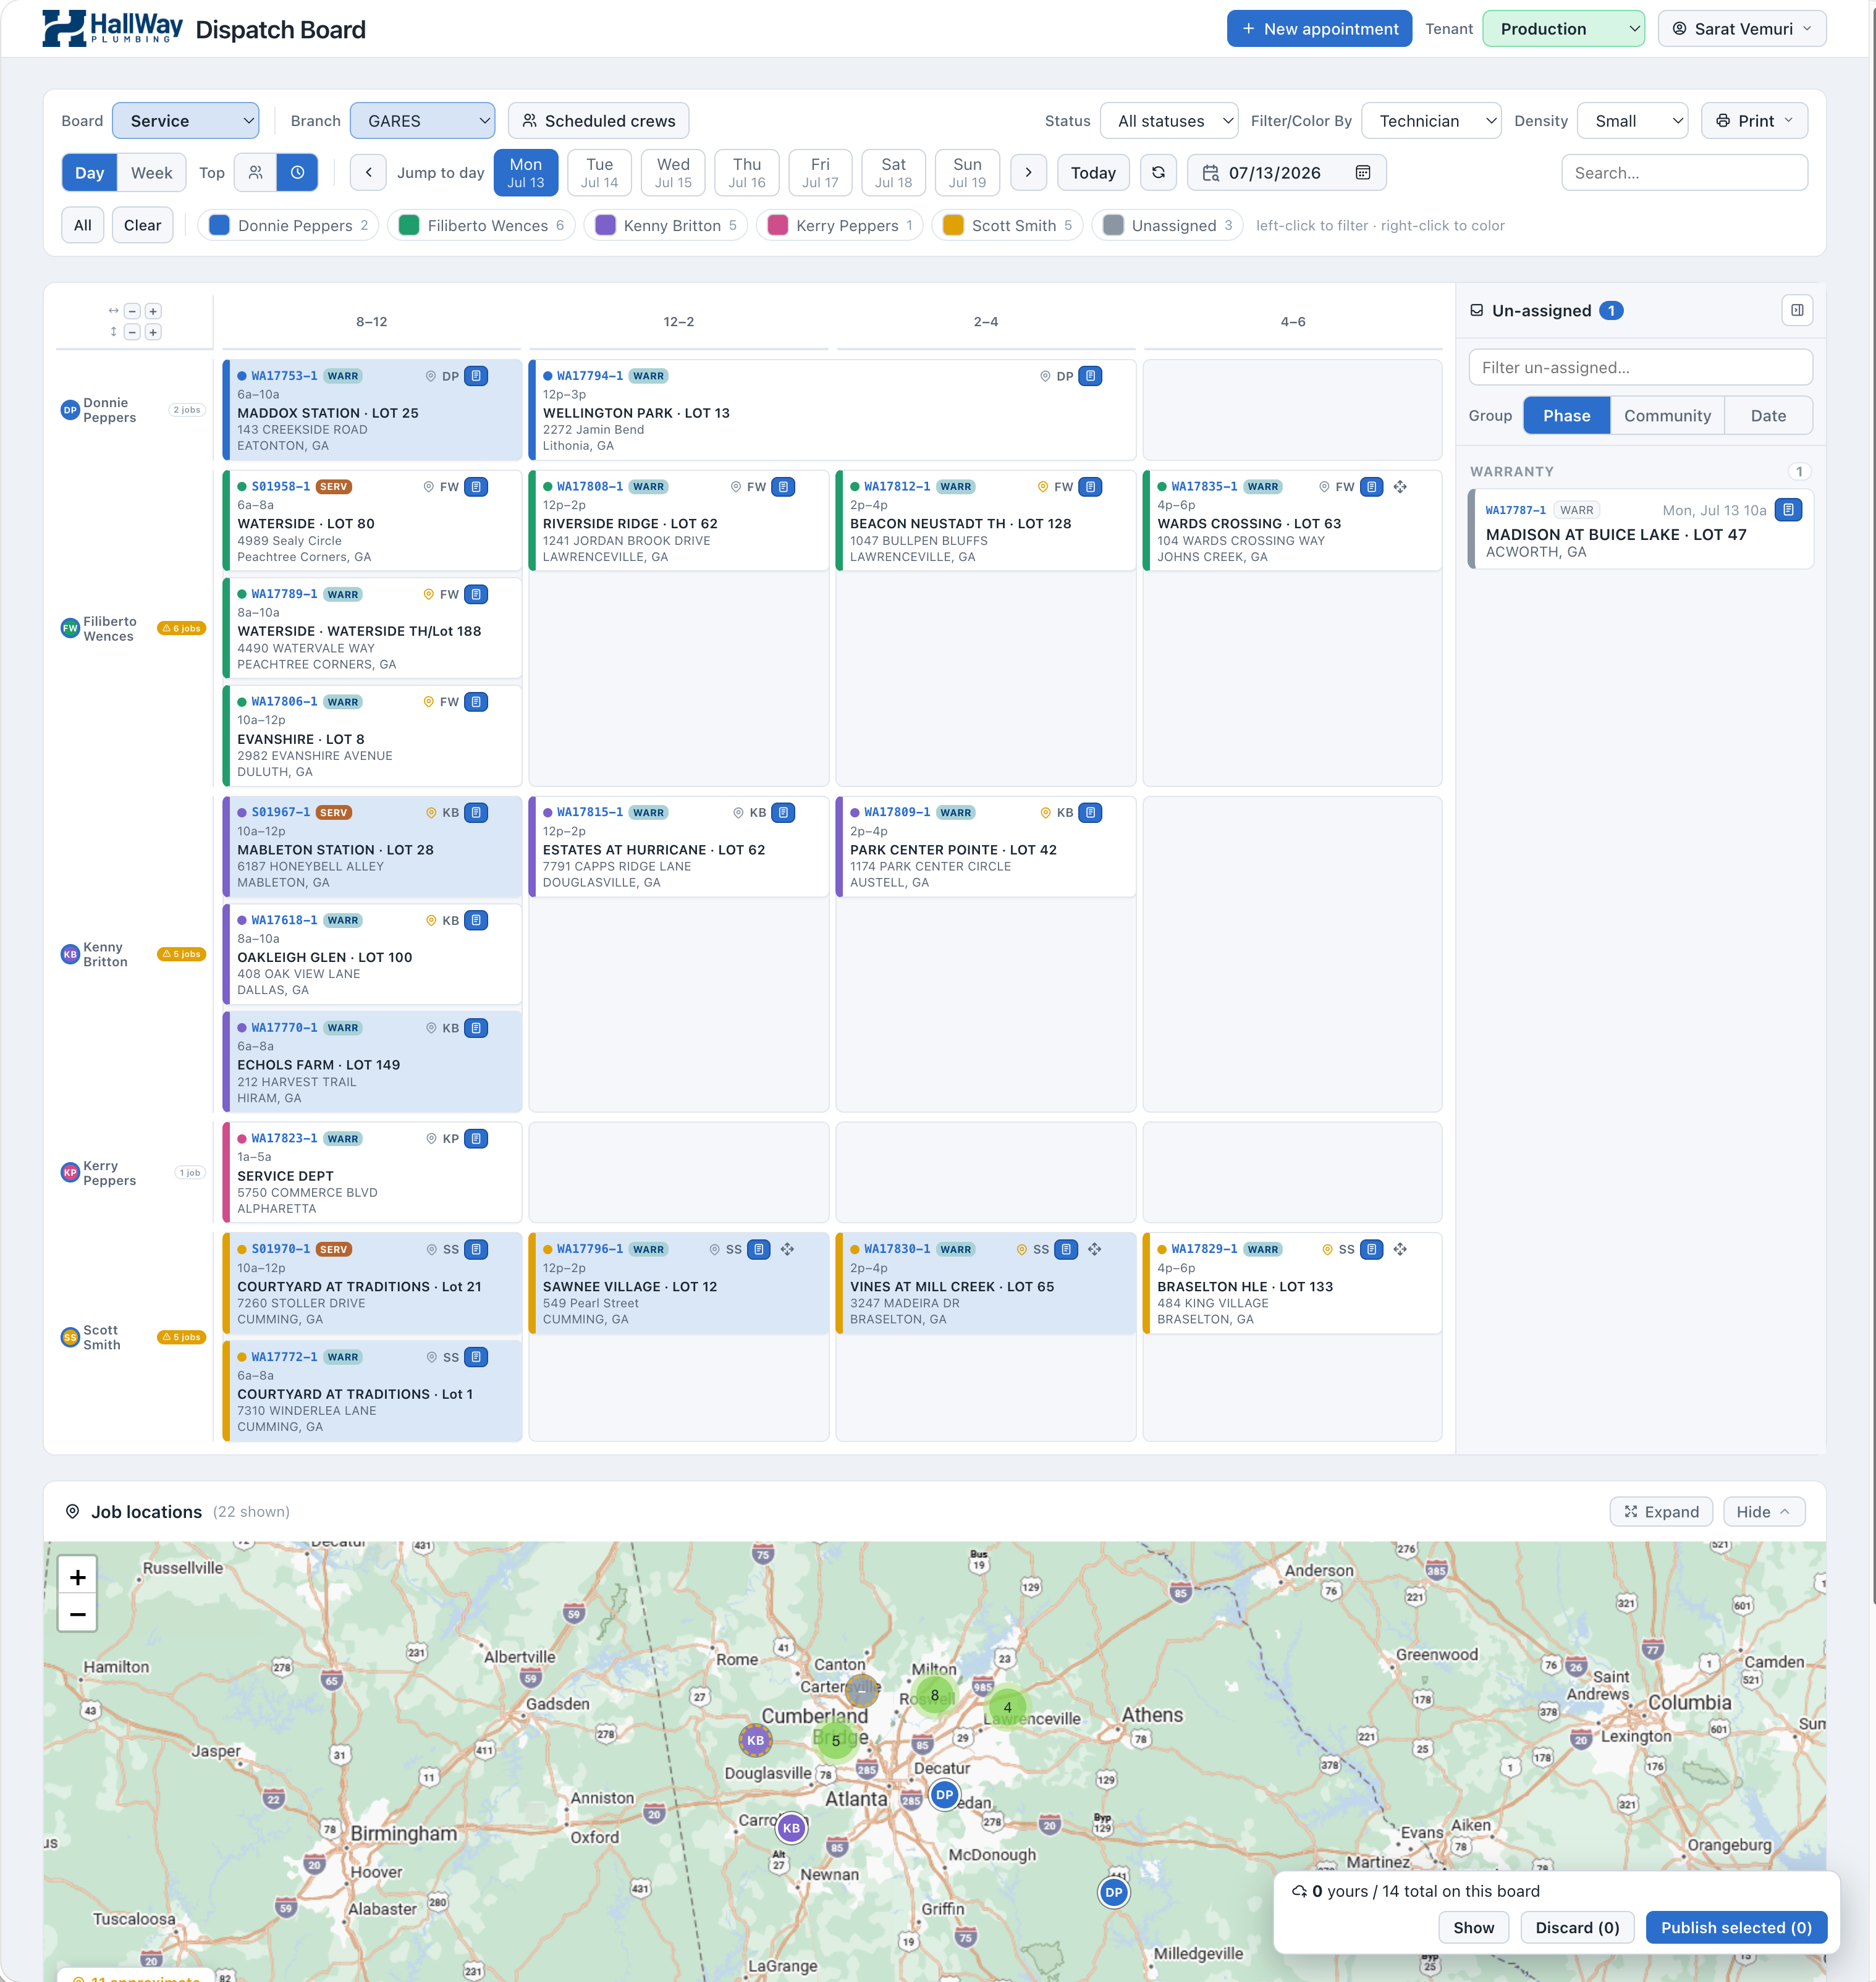Screen dimensions: 1876x1982
Task: Collapse the Un-assigned panel icon
Action: [1797, 310]
